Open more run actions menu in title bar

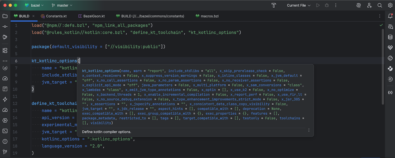click(336, 5)
